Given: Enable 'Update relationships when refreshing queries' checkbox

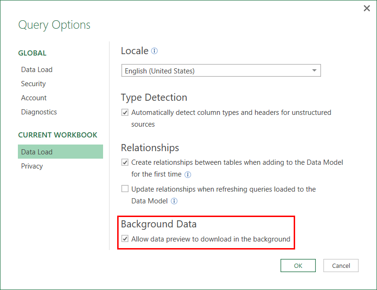Looking at the screenshot, I should [x=125, y=189].
